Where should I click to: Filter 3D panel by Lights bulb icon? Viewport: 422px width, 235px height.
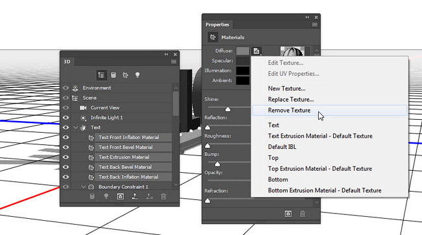tap(138, 75)
